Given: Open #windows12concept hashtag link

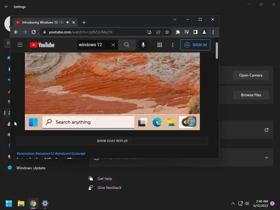Looking at the screenshot, I should point(70,154).
